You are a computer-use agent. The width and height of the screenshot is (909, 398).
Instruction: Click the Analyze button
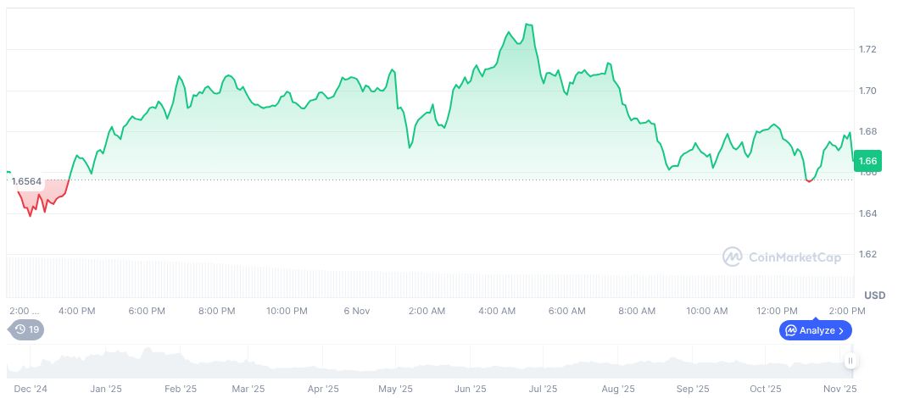pyautogui.click(x=815, y=330)
